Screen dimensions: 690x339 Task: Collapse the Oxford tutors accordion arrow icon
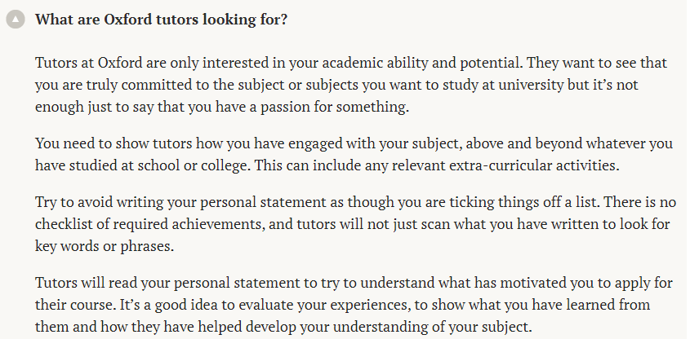click(x=16, y=20)
